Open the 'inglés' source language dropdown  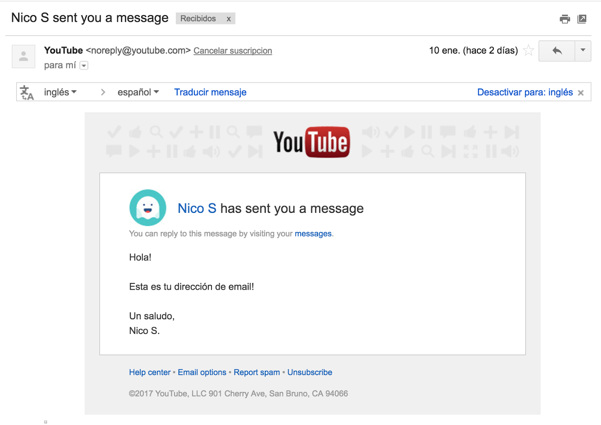[60, 92]
